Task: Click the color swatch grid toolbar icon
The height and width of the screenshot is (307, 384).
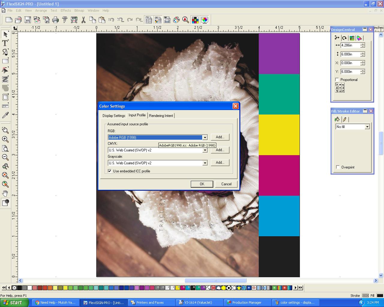Action: tap(195, 20)
